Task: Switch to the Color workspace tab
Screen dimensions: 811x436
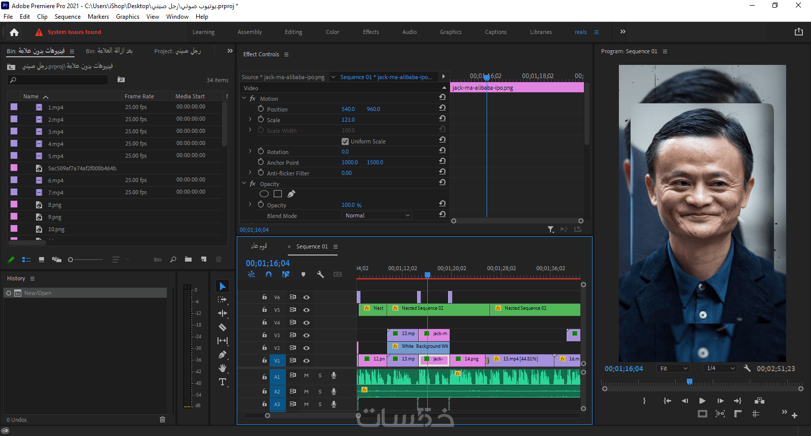Action: click(332, 32)
